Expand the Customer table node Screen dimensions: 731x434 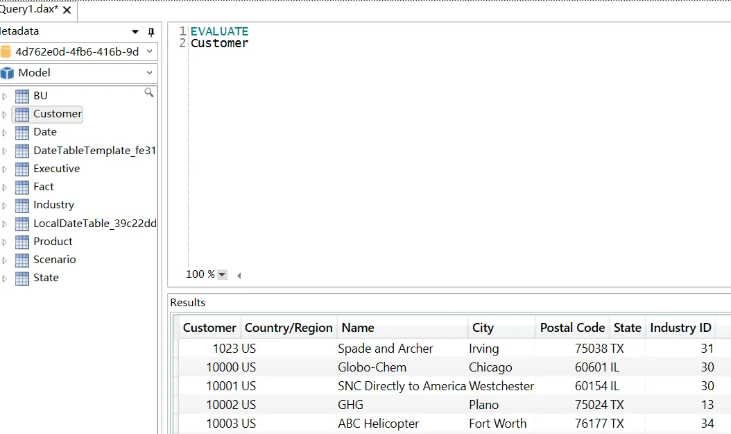[x=5, y=115]
